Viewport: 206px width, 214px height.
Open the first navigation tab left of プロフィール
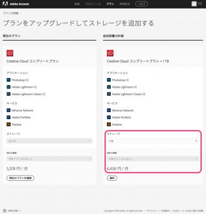pos(77,4)
